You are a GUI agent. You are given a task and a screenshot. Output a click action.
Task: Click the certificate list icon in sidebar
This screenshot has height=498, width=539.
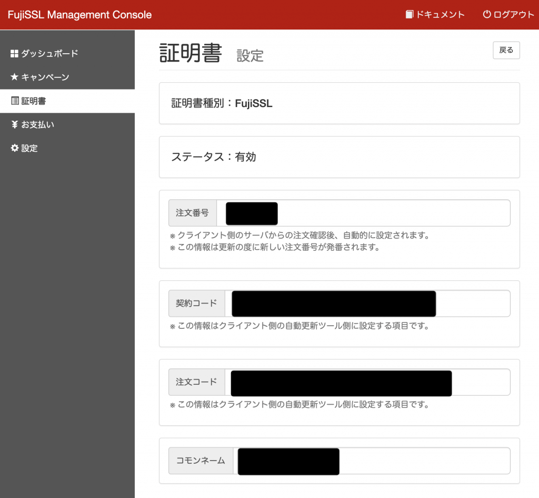pyautogui.click(x=15, y=101)
